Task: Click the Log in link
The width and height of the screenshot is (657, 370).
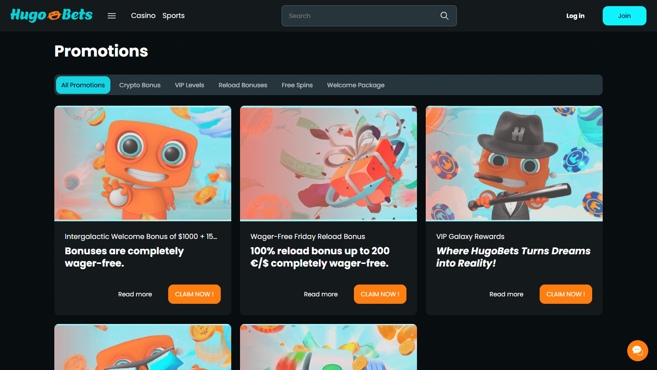Action: coord(575,16)
